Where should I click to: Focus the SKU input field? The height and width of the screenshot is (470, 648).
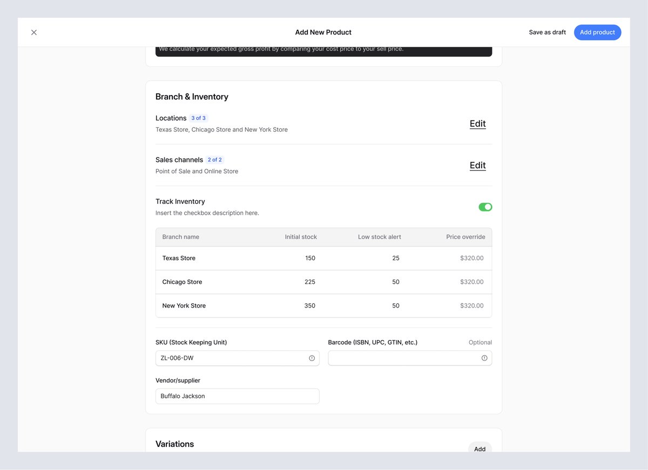238,358
